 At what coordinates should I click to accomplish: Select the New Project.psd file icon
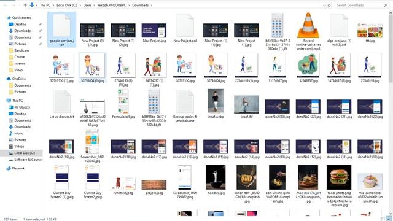point(185,26)
